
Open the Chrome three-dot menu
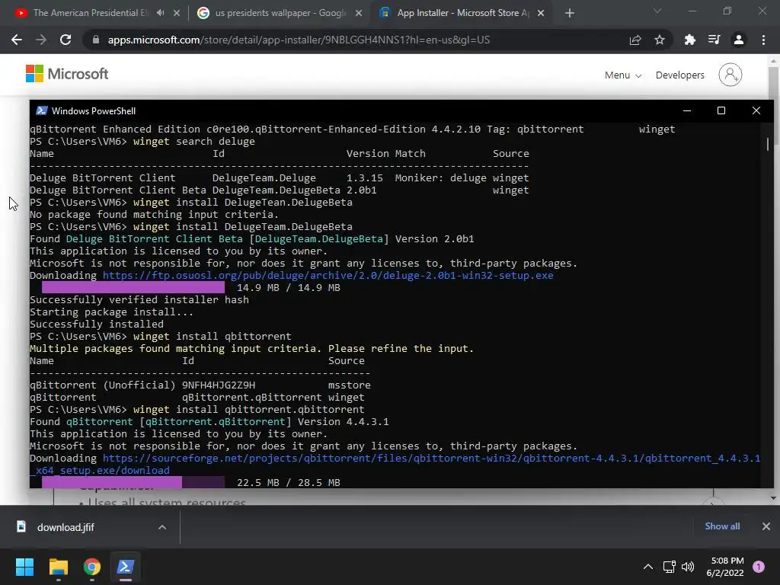tap(763, 40)
